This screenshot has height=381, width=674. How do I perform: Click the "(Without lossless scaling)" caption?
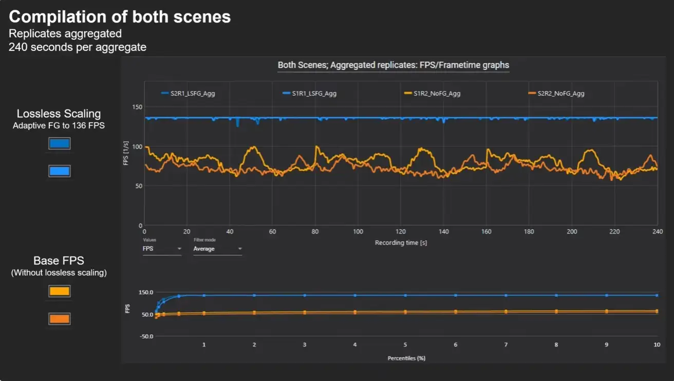point(59,273)
